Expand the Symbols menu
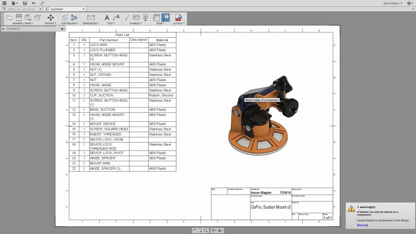The width and height of the screenshot is (416, 234). pyautogui.click(x=136, y=23)
